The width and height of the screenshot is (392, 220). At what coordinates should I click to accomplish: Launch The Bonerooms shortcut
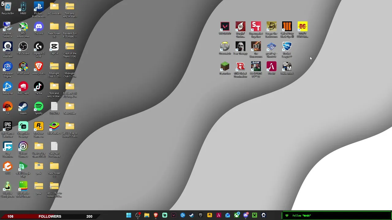pyautogui.click(x=256, y=50)
